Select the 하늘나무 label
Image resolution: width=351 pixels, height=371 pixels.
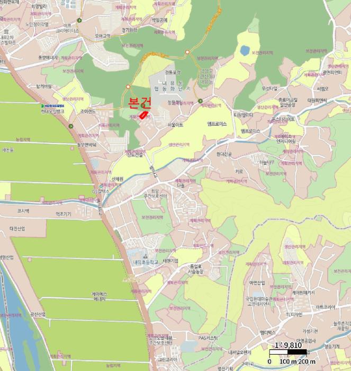[x=267, y=162]
